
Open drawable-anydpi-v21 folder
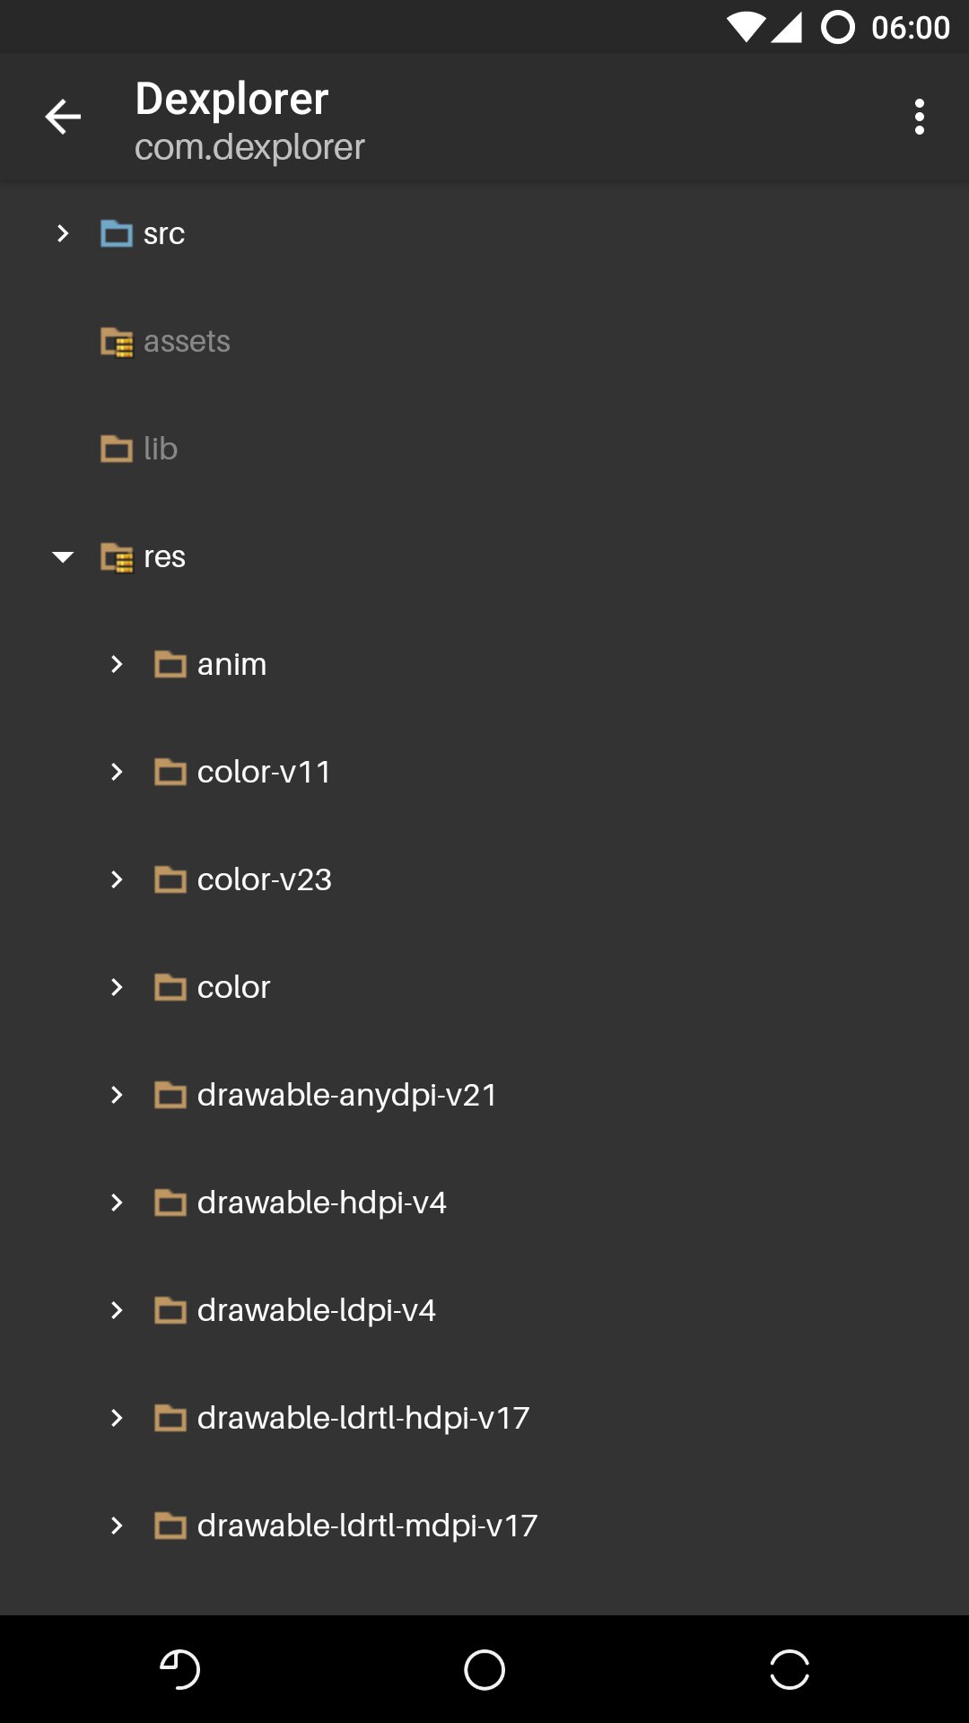(x=346, y=1095)
